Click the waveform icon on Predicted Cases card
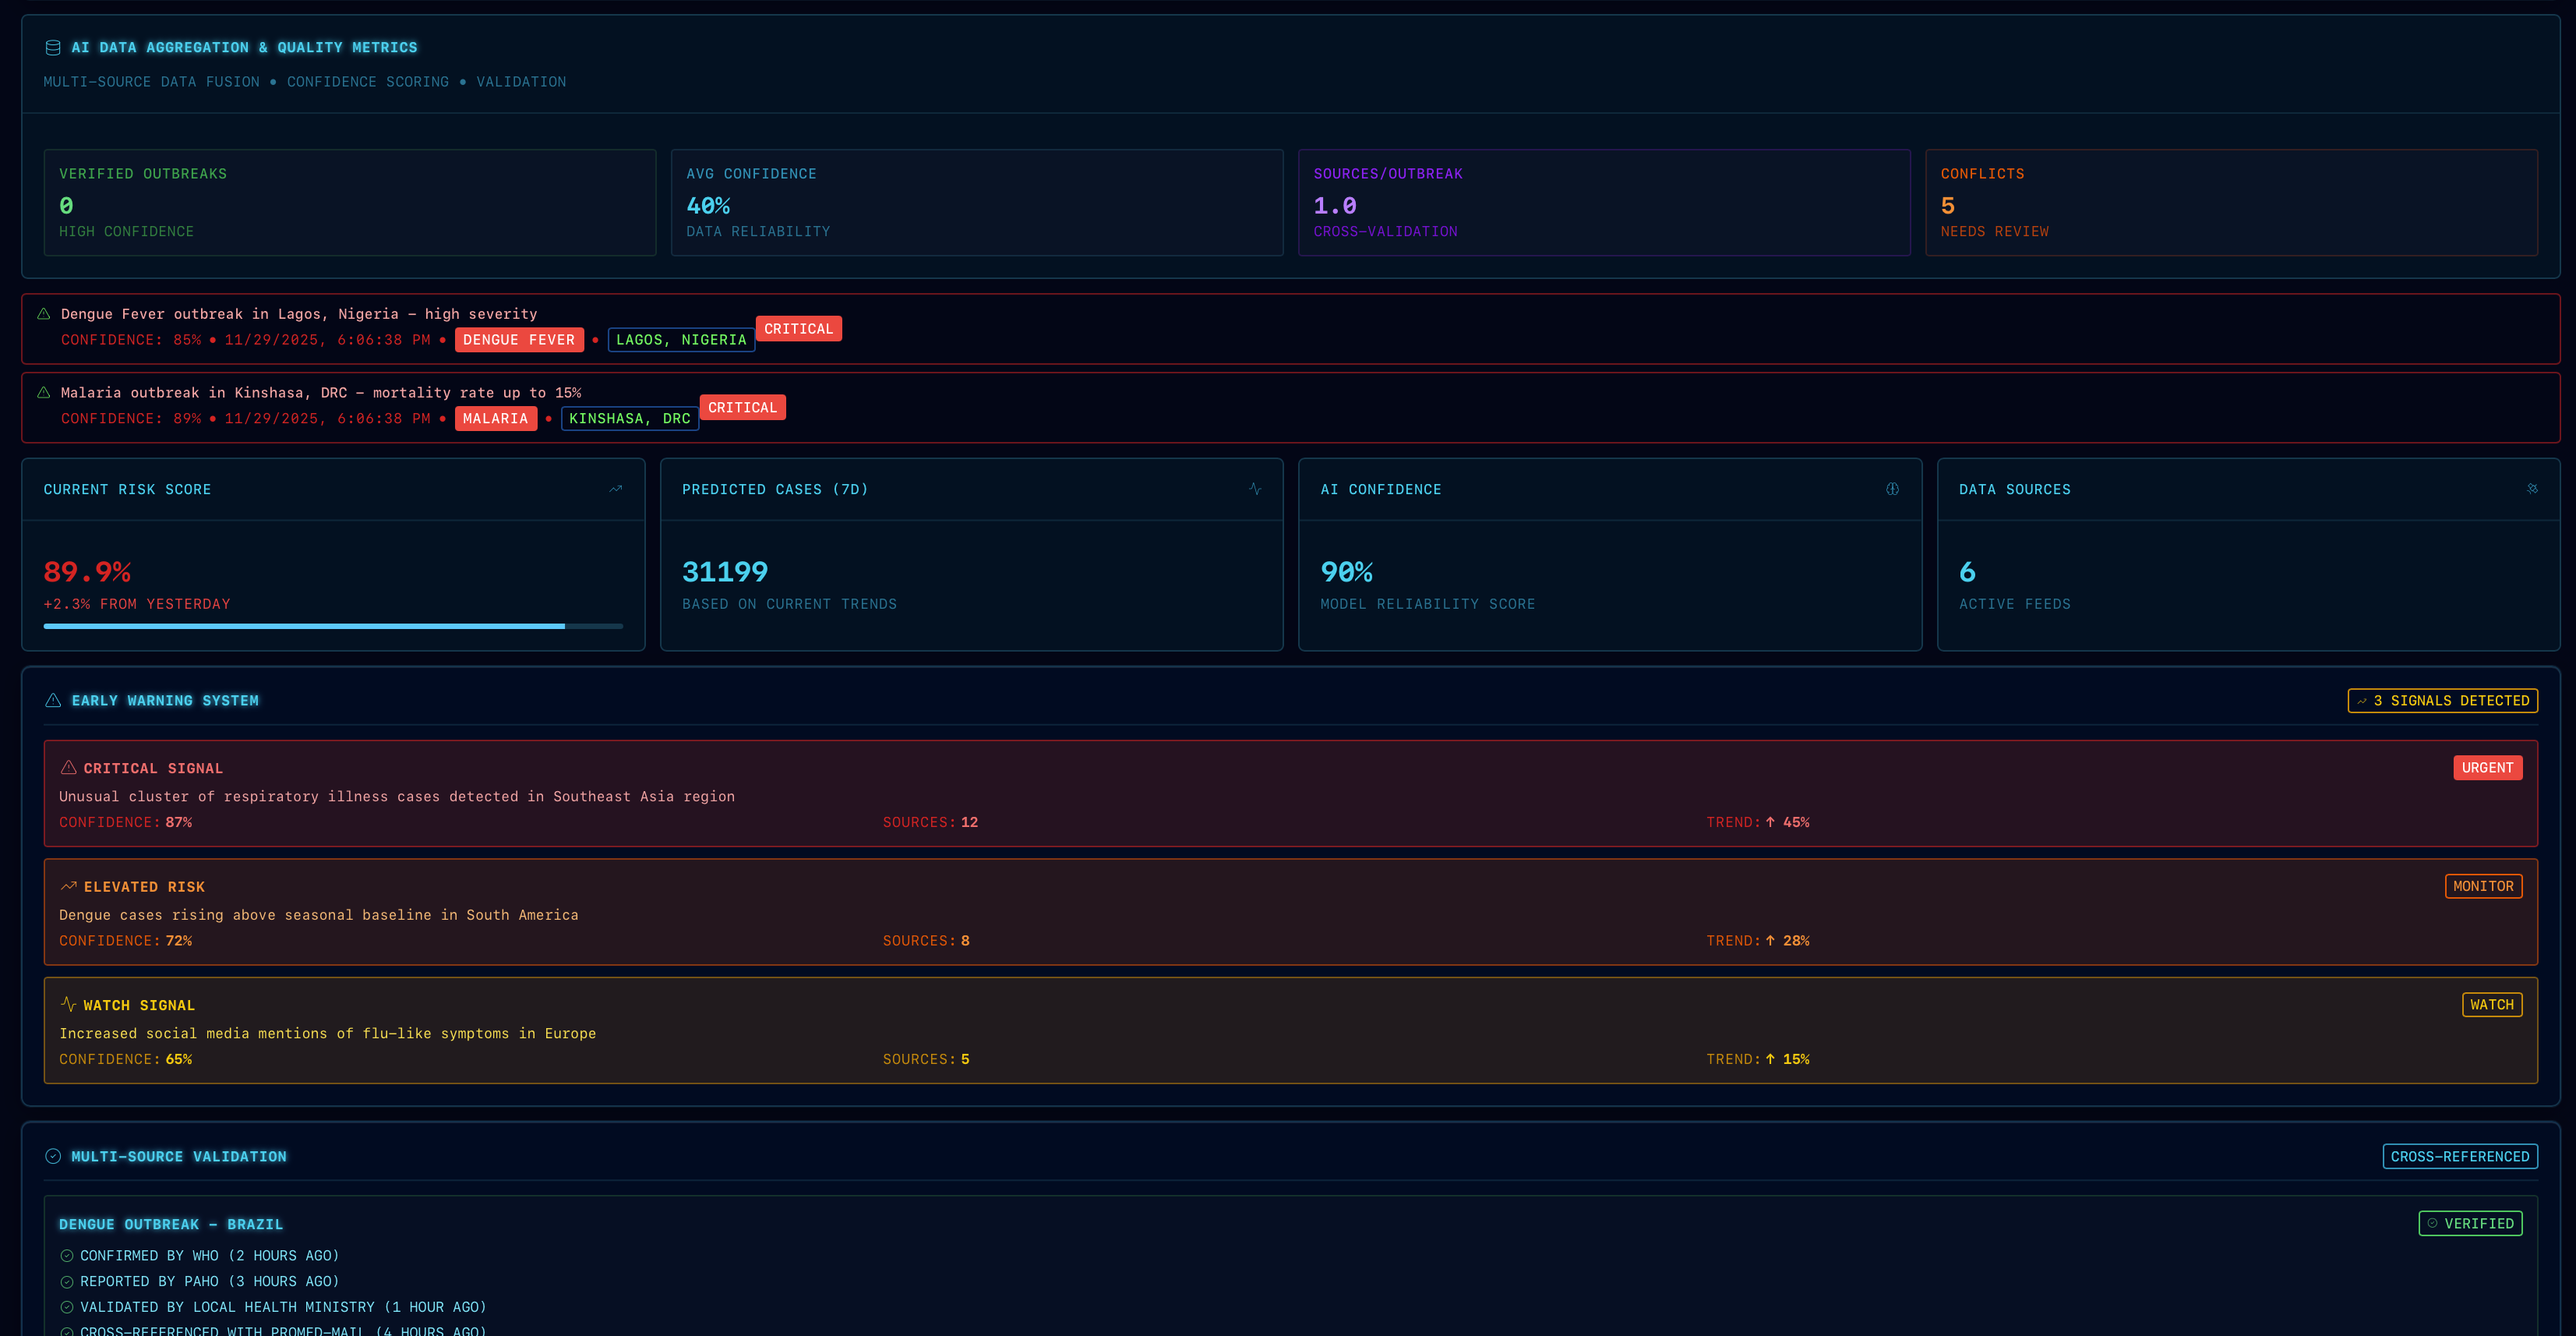The width and height of the screenshot is (2576, 1336). pos(1255,489)
